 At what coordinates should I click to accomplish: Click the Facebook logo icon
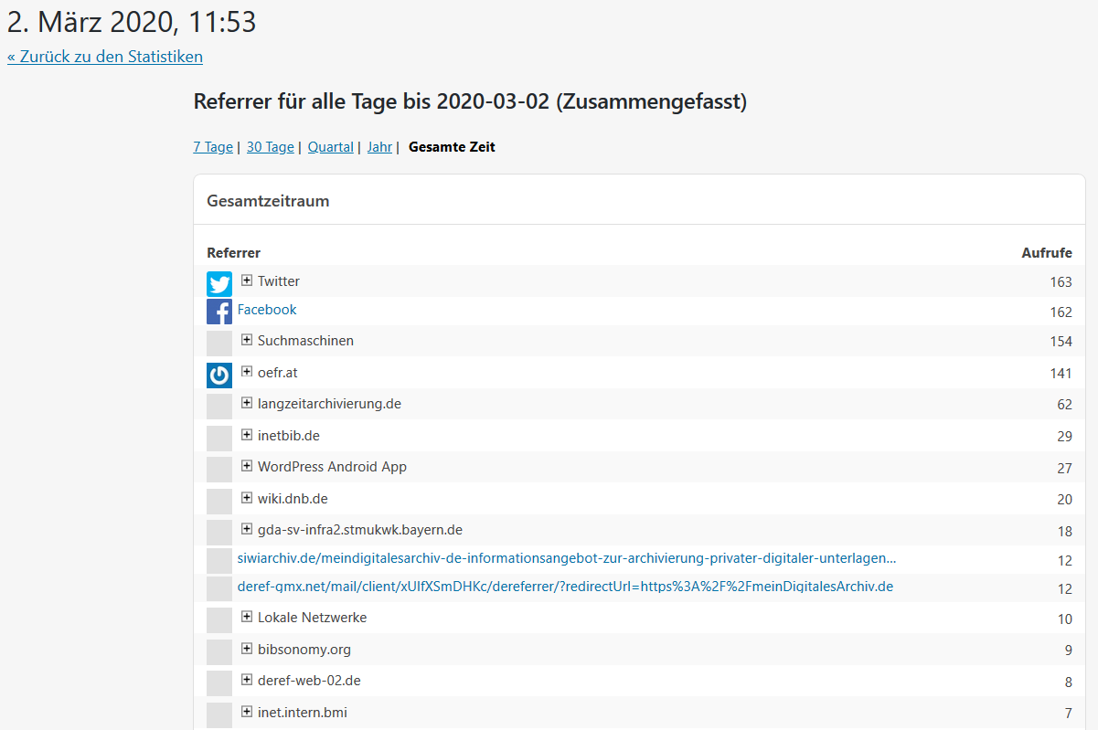(x=219, y=312)
